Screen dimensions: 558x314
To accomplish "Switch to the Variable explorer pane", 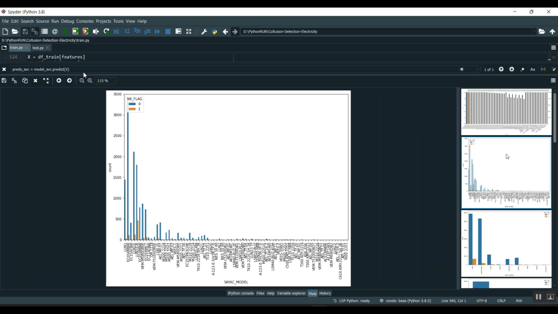I will pos(291,294).
